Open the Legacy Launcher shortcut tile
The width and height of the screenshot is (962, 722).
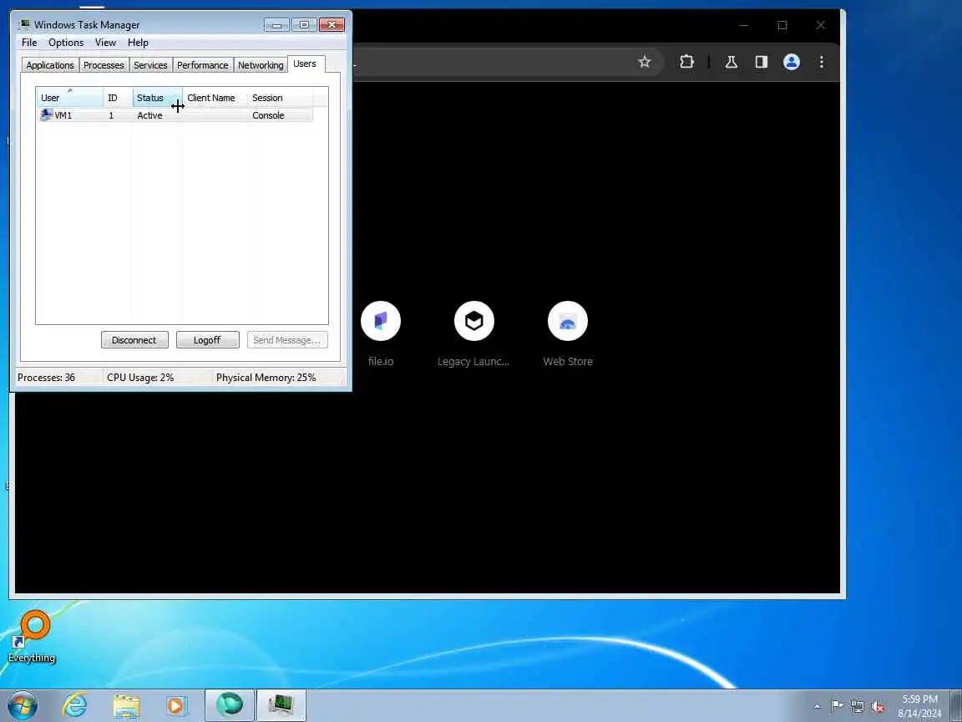point(473,334)
